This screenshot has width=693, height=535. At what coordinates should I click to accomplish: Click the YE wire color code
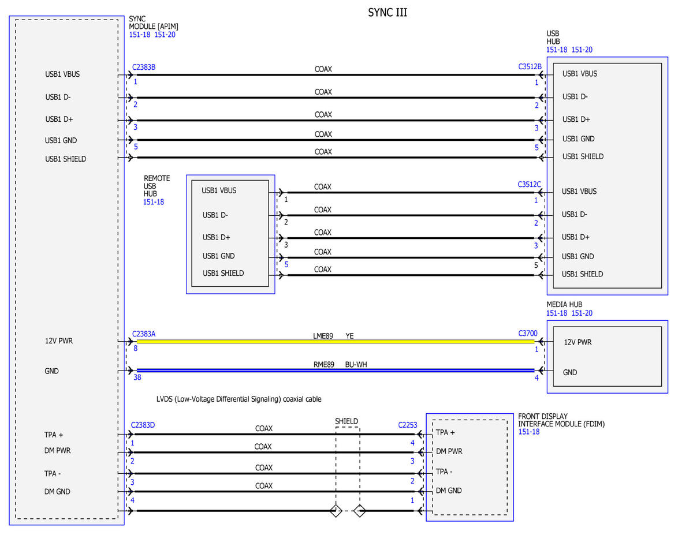pyautogui.click(x=350, y=335)
